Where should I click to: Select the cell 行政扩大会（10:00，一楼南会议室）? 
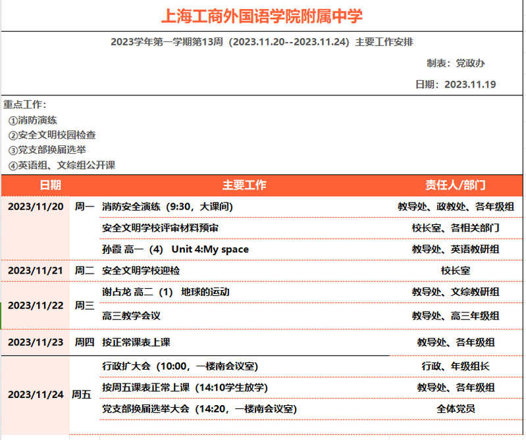click(x=180, y=366)
